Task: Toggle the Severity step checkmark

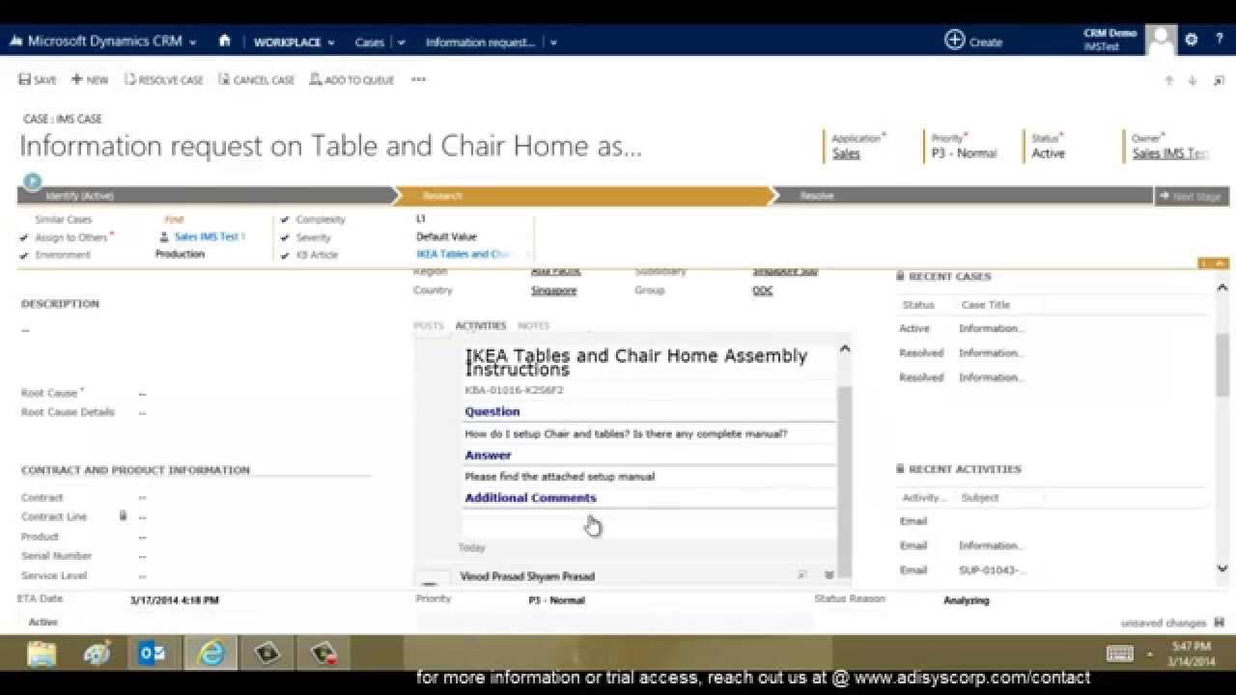Action: 285,237
